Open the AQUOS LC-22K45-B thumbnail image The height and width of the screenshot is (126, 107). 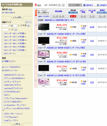[44, 55]
